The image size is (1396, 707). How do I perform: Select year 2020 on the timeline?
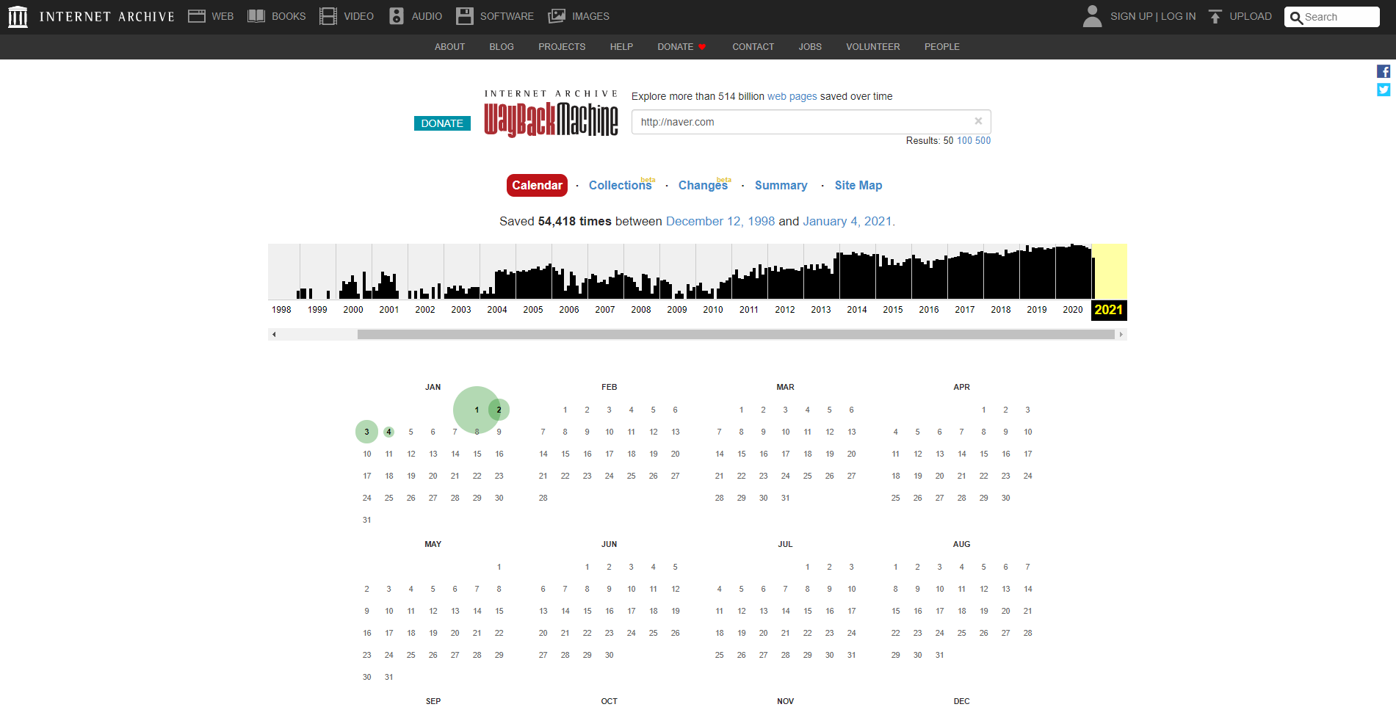[x=1073, y=310]
